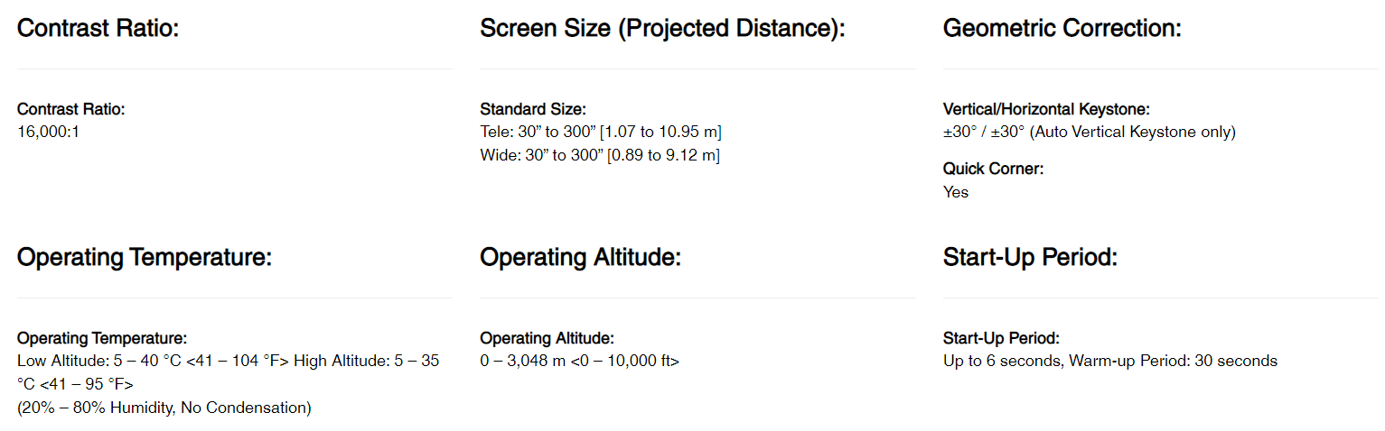
Task: Click the small bold Operating Temperature label
Action: coord(102,338)
